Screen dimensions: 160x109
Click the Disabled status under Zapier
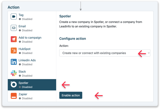click(26, 98)
